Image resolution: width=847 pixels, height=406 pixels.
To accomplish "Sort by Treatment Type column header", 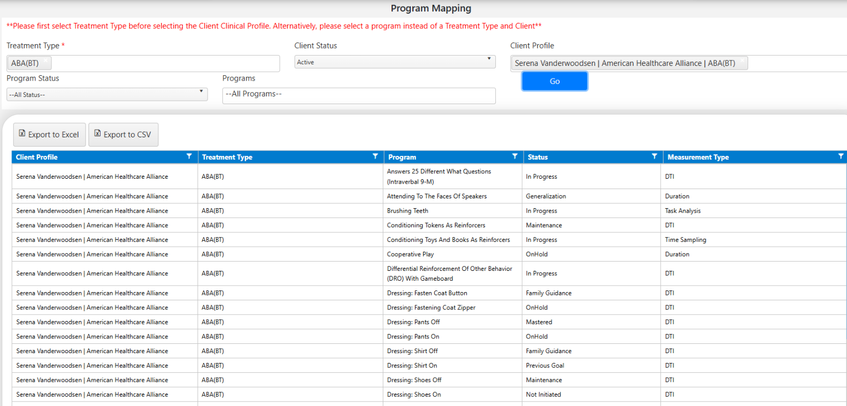I will [x=227, y=157].
